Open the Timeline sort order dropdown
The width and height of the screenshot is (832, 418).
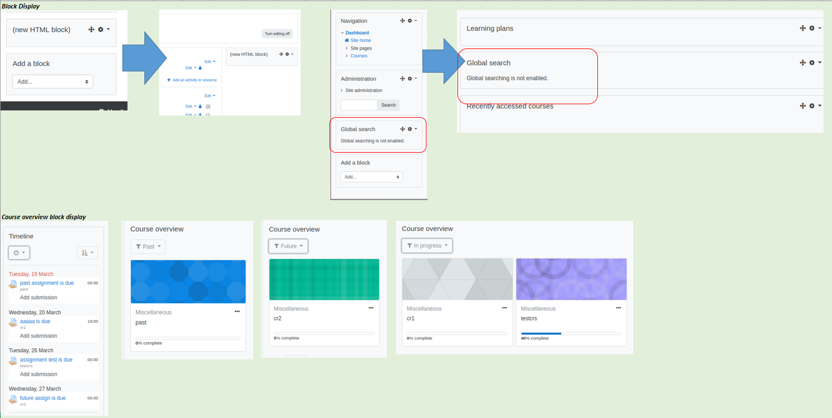coord(87,252)
